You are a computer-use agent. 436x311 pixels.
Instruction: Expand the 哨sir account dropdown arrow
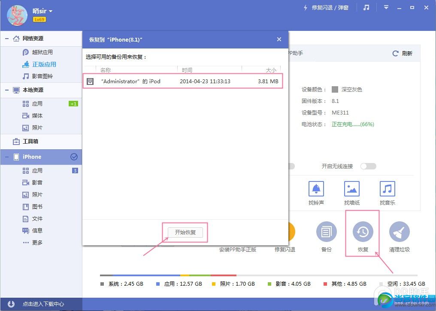[x=51, y=11]
